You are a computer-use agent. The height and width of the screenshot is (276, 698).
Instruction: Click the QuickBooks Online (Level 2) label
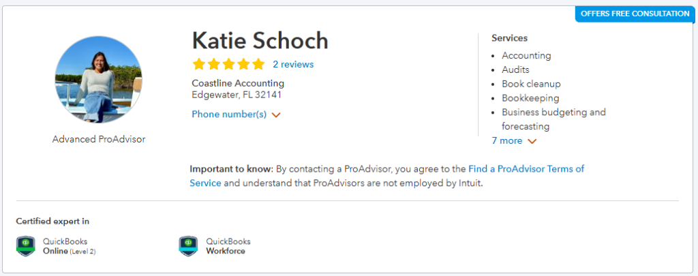tap(69, 246)
